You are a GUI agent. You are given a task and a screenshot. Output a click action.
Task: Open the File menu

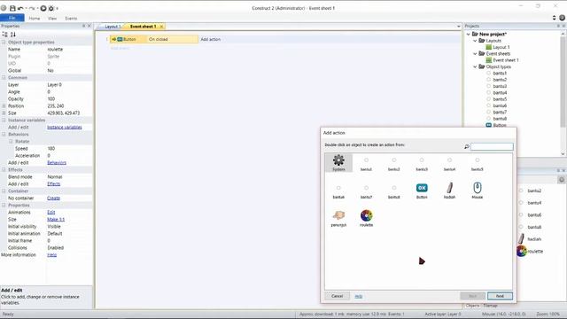click(12, 18)
